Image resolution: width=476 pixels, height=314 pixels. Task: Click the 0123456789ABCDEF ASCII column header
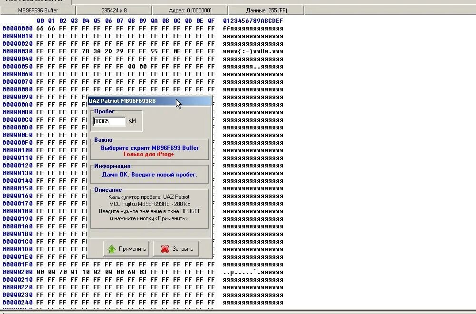coord(253,21)
